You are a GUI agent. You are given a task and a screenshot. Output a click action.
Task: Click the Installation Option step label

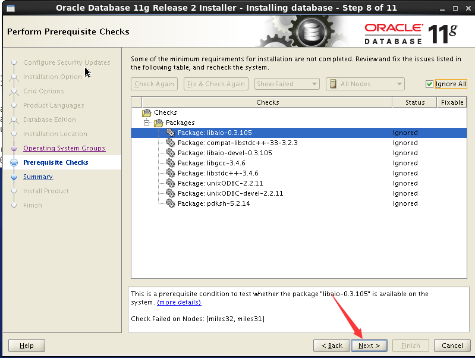(52, 77)
